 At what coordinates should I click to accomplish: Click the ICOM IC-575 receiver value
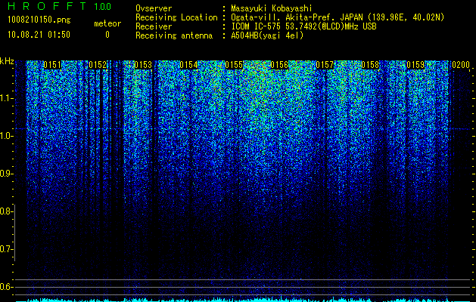[x=303, y=26]
